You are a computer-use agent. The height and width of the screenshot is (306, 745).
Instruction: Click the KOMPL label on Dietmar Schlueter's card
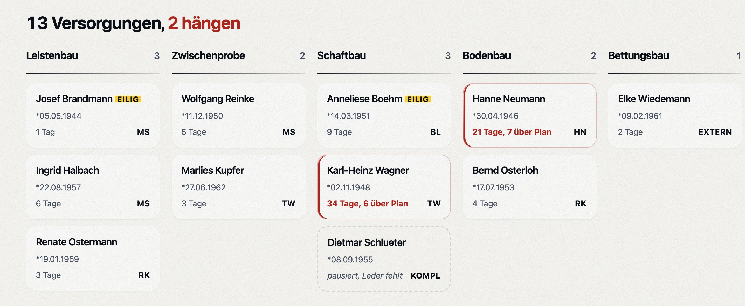tap(425, 276)
